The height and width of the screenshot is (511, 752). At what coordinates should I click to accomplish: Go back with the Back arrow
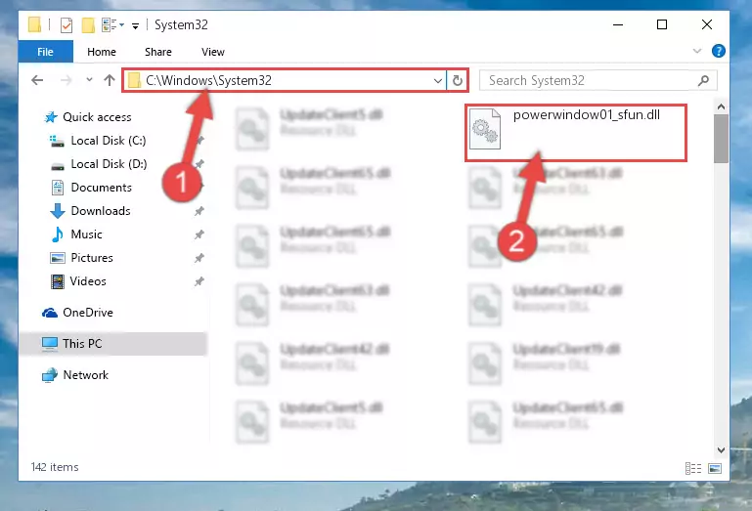pyautogui.click(x=37, y=80)
